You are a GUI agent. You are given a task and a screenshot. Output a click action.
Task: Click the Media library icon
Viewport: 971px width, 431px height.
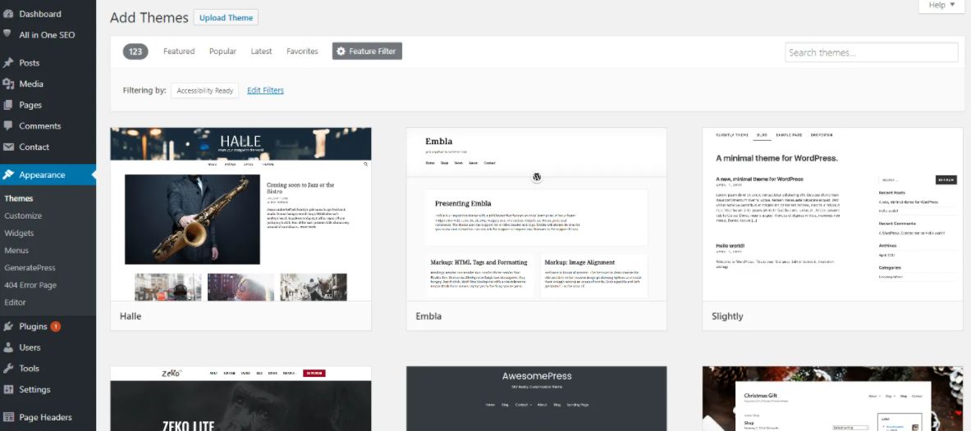tap(8, 84)
